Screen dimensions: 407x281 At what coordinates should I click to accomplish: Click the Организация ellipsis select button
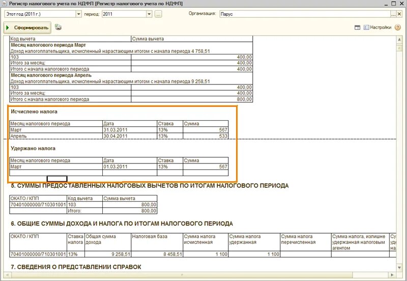point(393,14)
